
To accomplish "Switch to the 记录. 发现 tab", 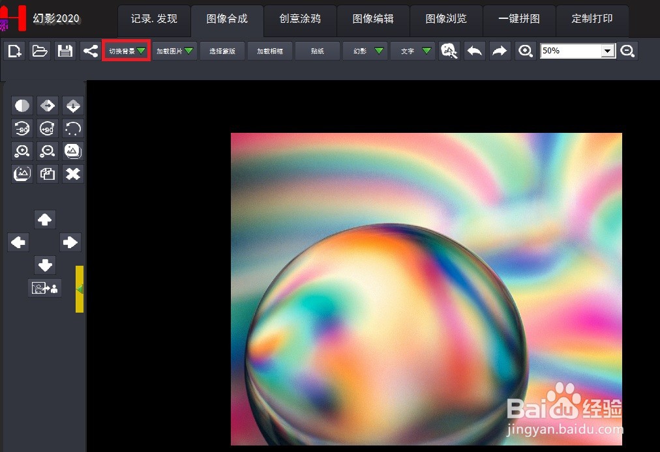I will [x=154, y=19].
